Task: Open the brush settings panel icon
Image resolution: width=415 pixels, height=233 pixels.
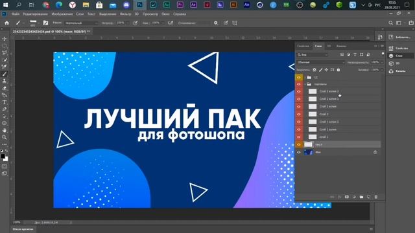Action: [x=45, y=23]
